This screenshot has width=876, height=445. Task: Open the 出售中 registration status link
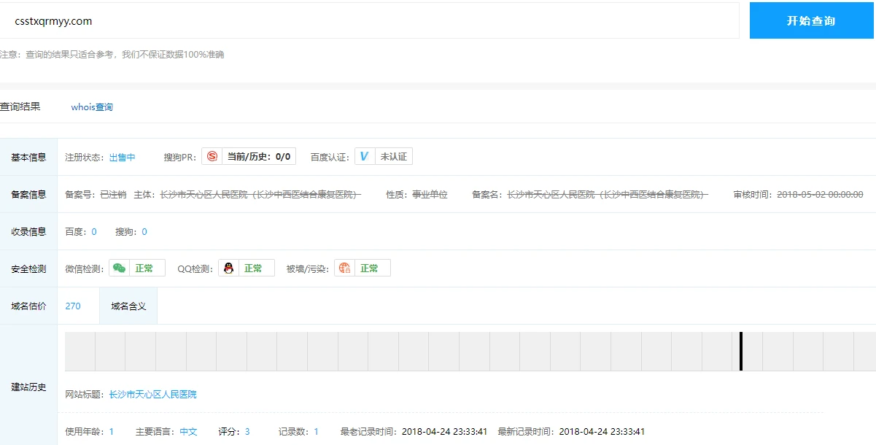point(123,157)
